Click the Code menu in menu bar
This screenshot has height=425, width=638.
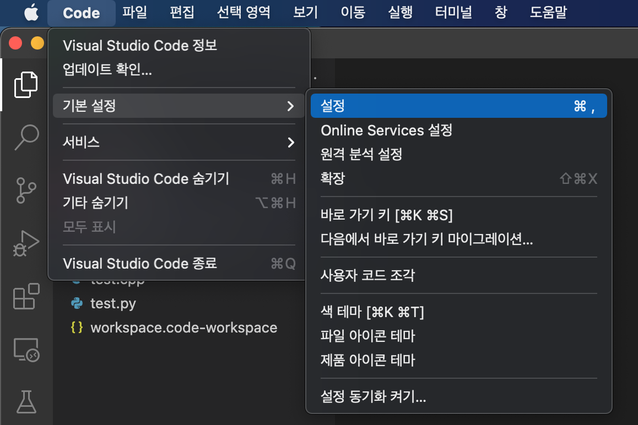82,13
